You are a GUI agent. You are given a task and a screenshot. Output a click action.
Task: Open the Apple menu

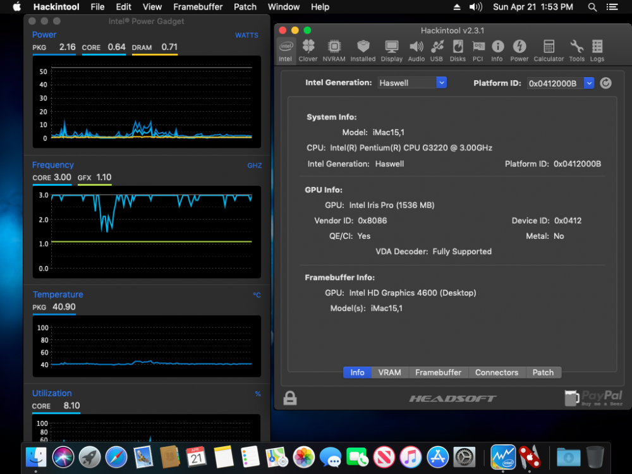pyautogui.click(x=16, y=7)
